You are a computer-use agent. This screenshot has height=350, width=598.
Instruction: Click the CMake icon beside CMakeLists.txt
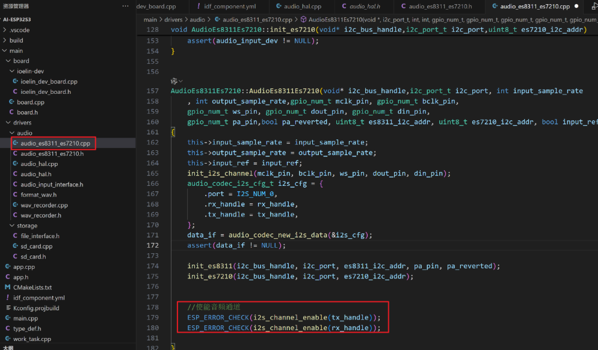[x=8, y=287]
